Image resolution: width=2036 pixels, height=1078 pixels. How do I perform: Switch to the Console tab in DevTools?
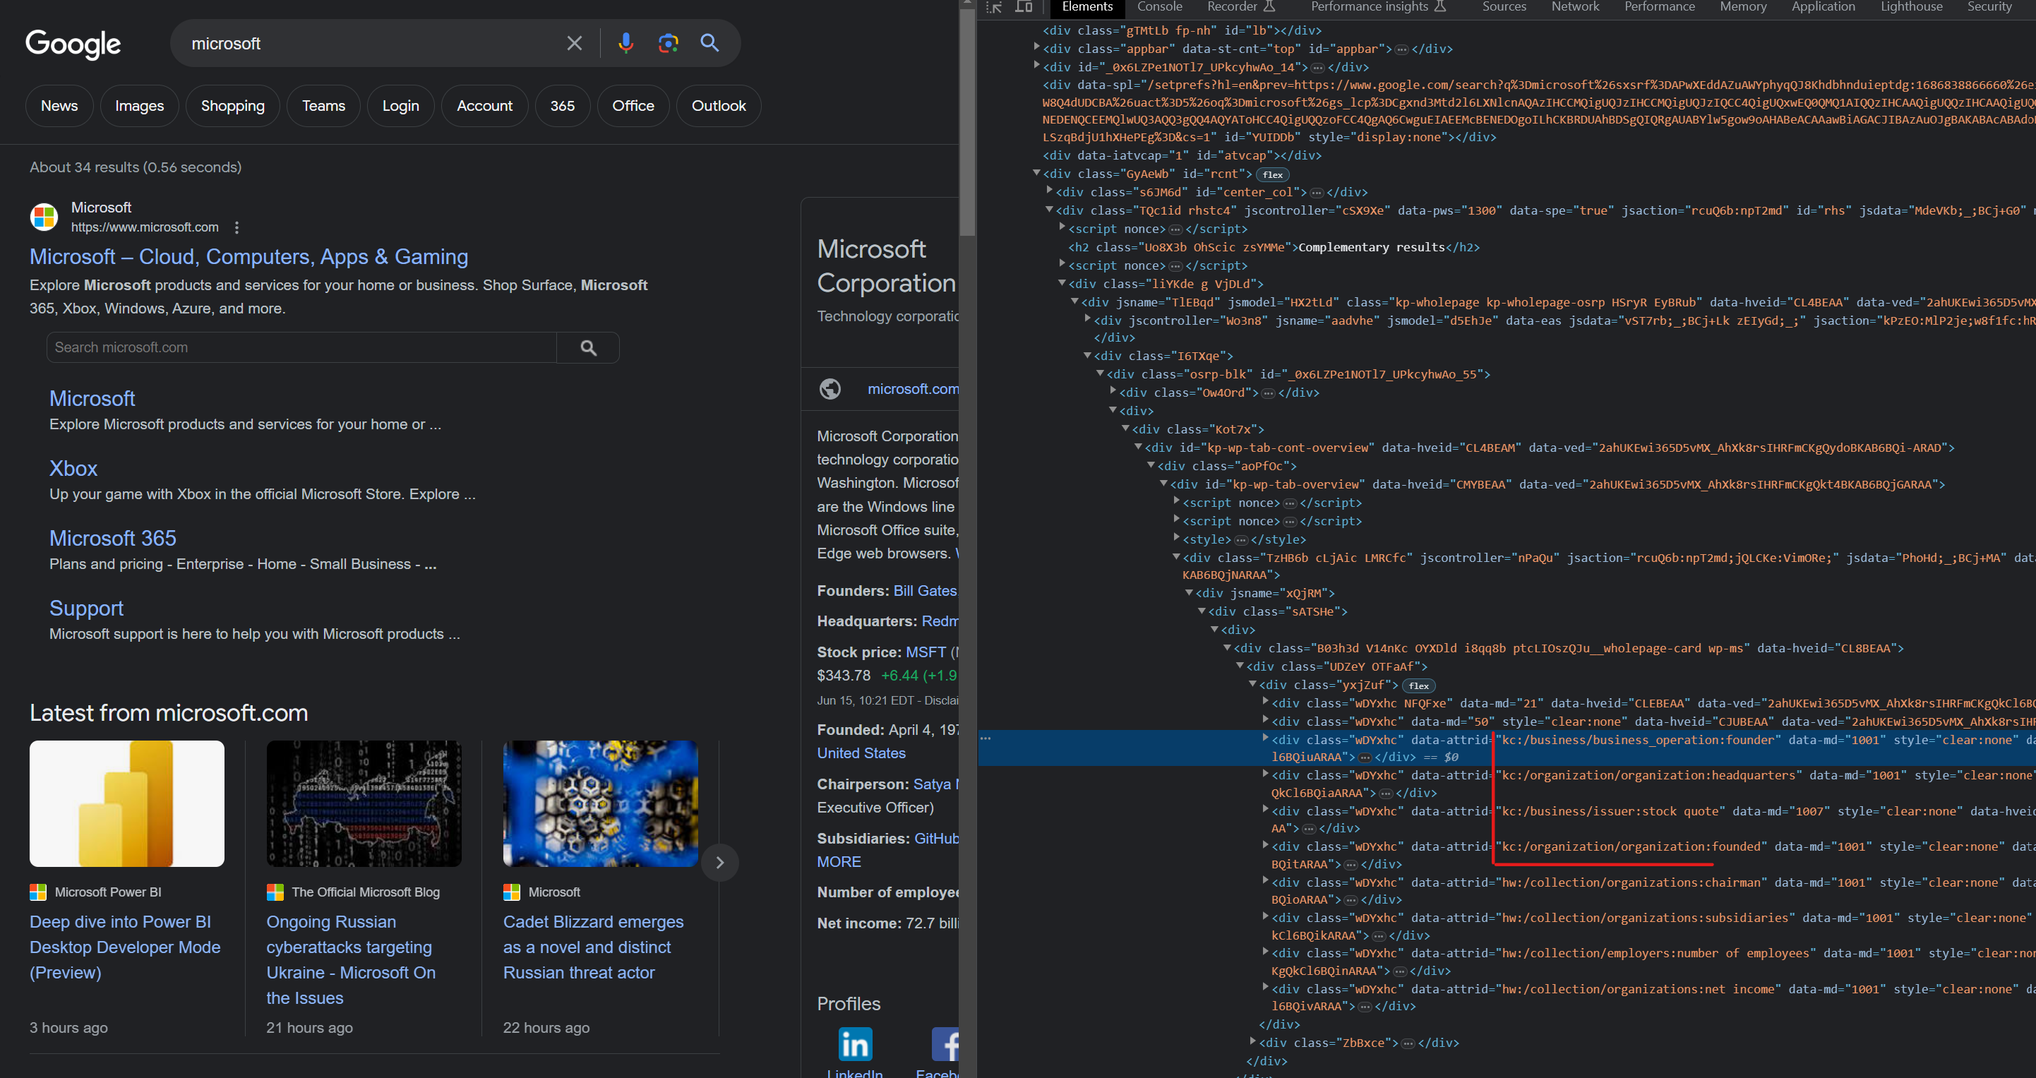coord(1158,7)
